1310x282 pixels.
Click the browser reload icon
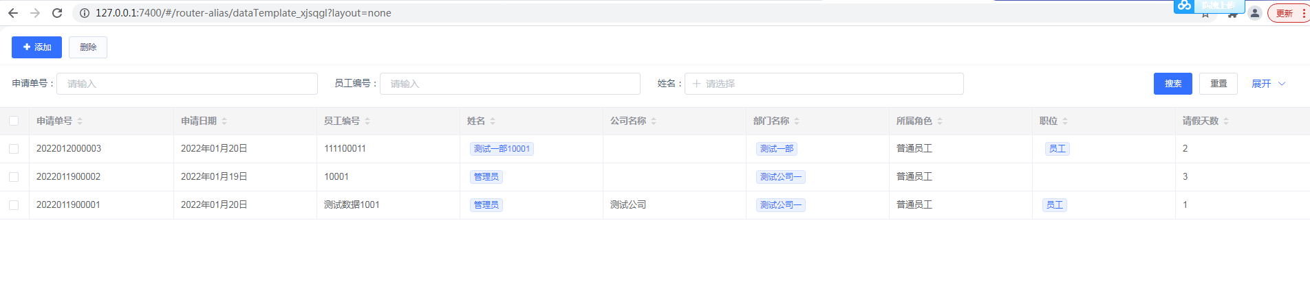click(x=57, y=13)
